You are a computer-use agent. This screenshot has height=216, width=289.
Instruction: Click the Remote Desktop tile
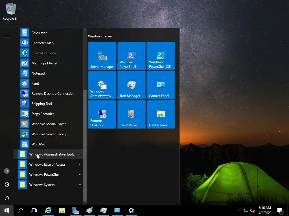[102, 114]
